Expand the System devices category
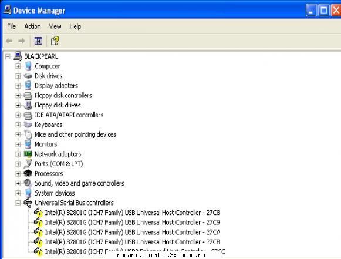This screenshot has height=259, width=341. 18,193
